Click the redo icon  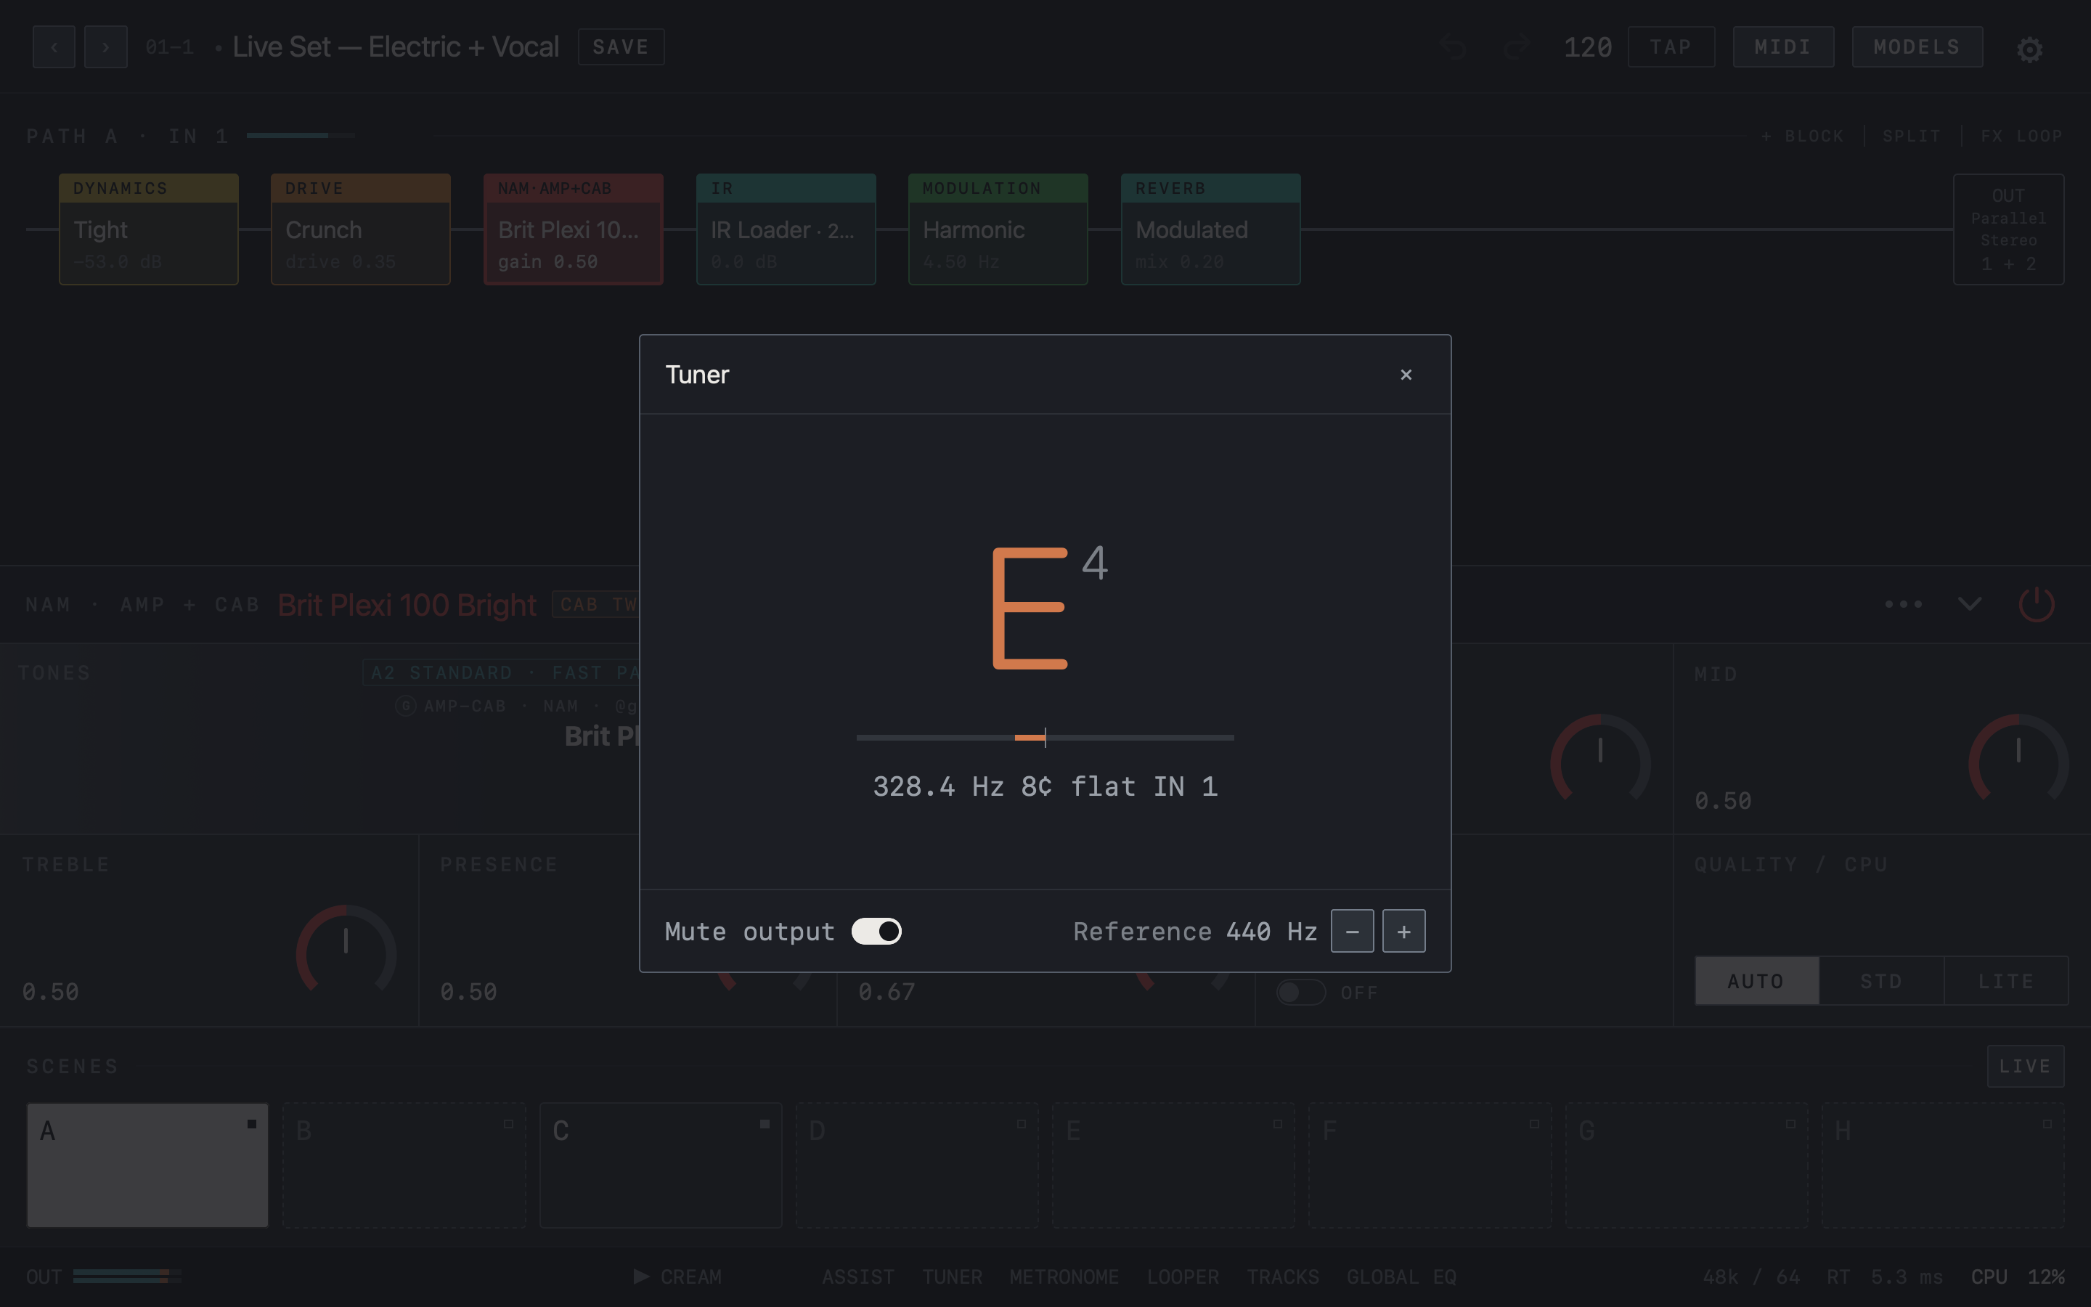tap(1517, 47)
